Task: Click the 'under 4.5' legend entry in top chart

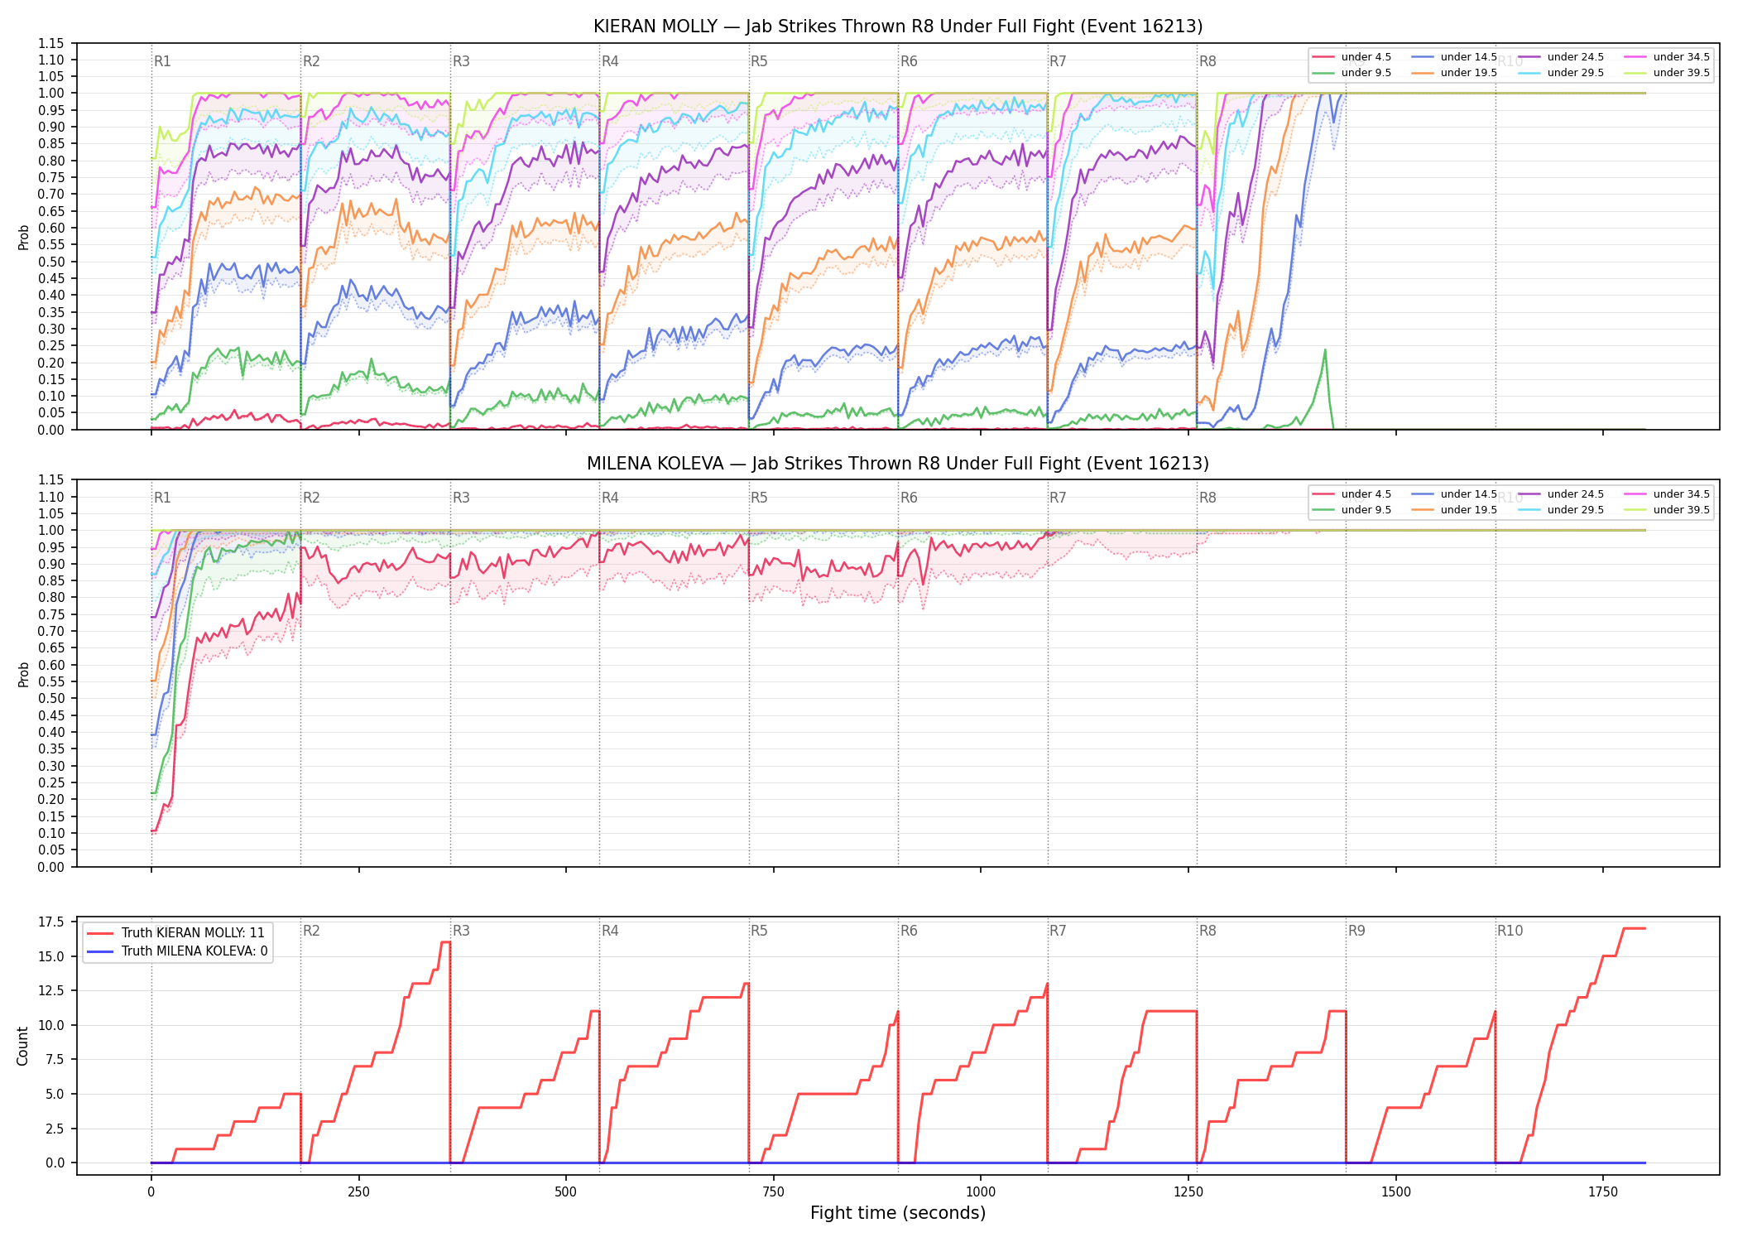Action: point(1352,57)
